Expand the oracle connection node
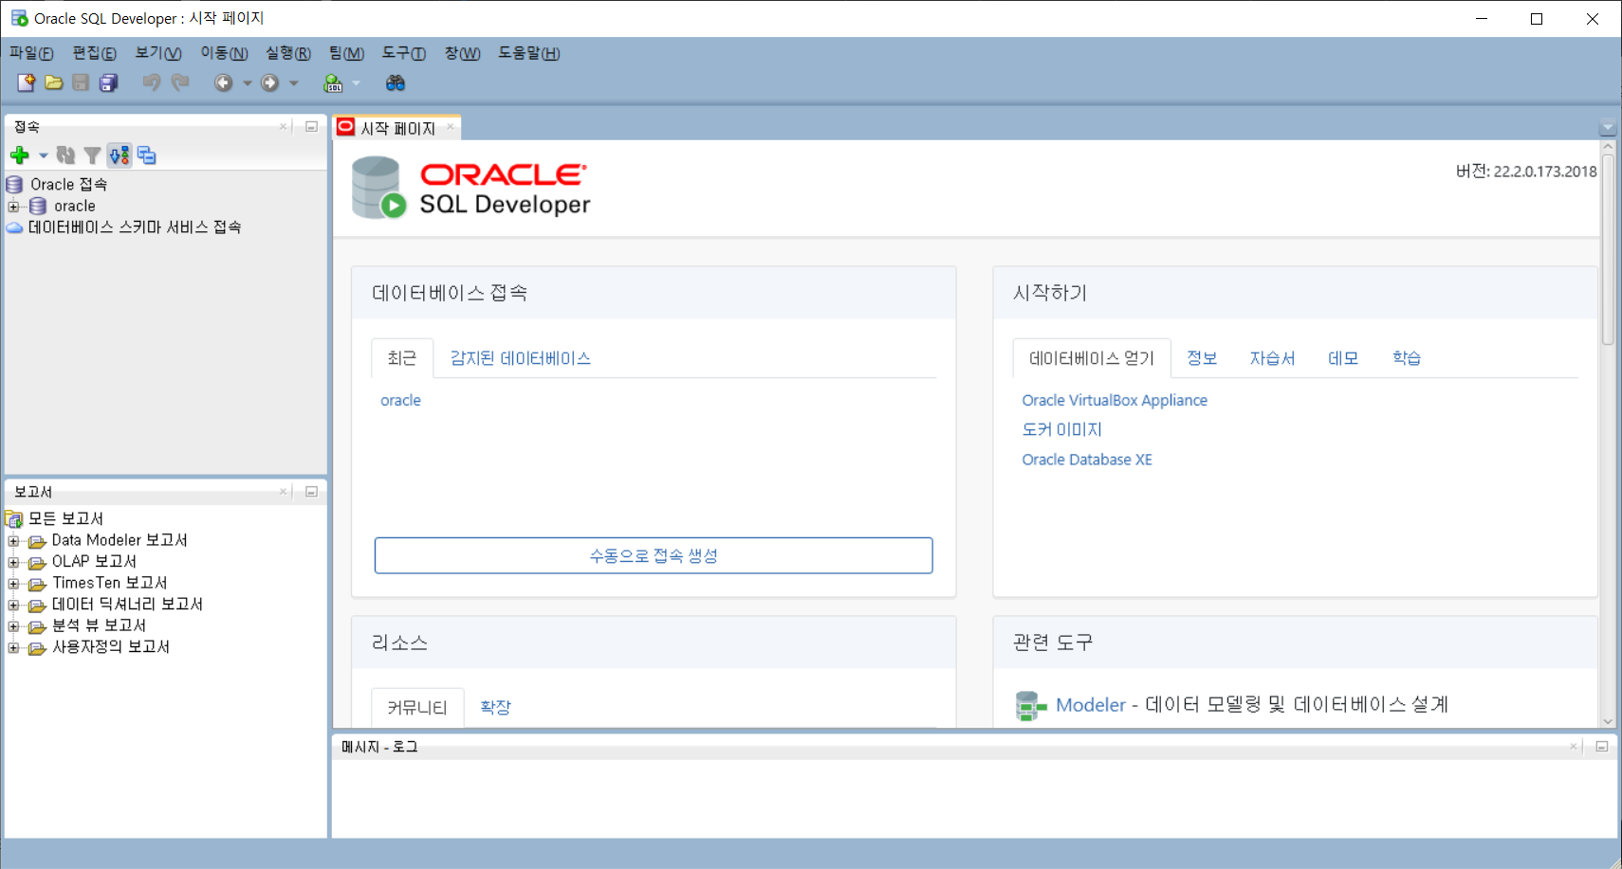 point(13,206)
